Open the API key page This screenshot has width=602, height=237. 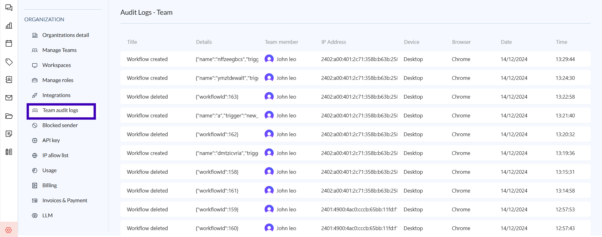[51, 140]
